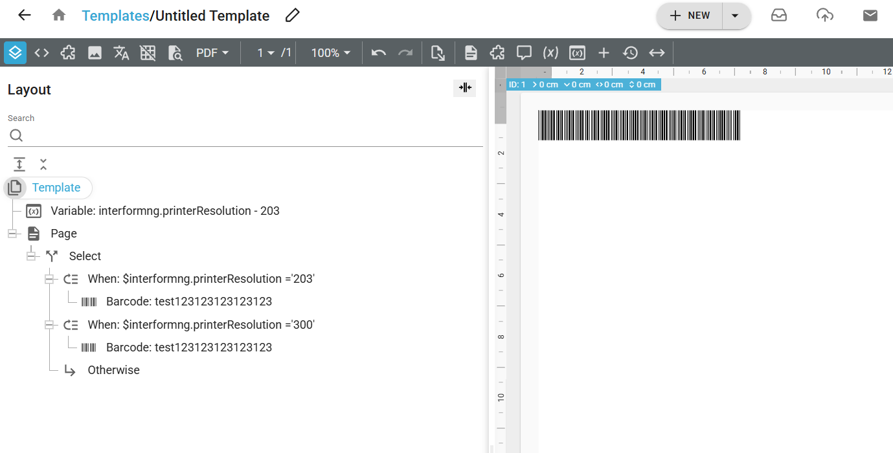The width and height of the screenshot is (893, 453).
Task: Click the boxed (x) parameter icon
Action: 577,52
